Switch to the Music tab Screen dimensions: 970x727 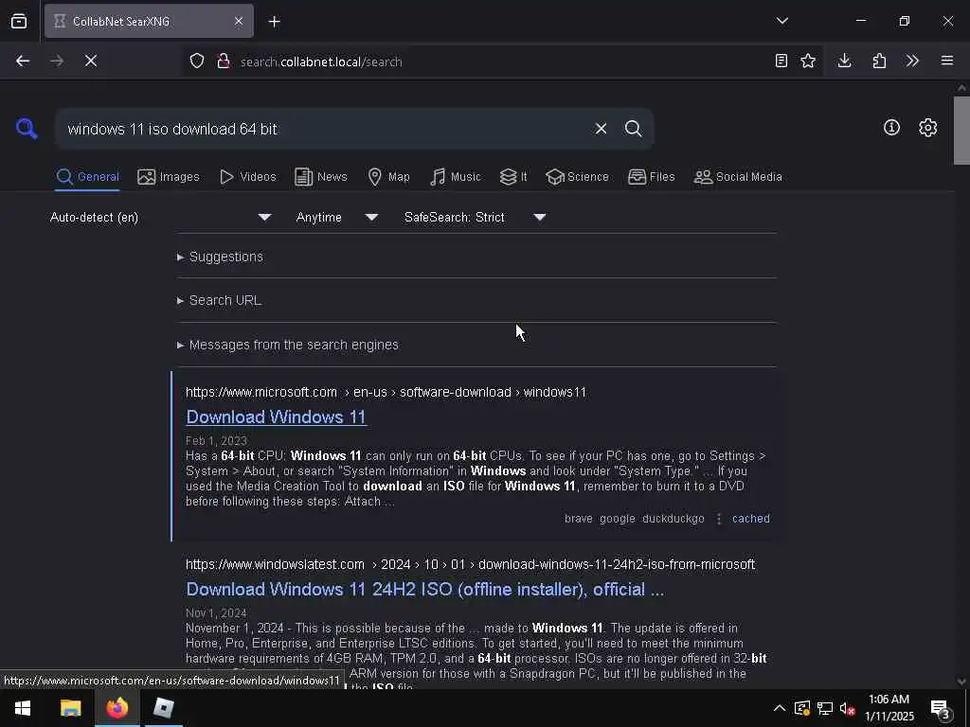tap(455, 177)
